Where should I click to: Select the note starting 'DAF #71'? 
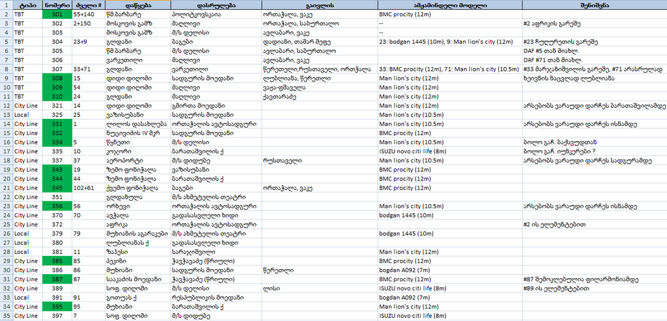(x=594, y=60)
